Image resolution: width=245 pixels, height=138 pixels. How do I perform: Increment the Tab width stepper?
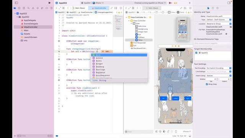[x=217, y=79]
